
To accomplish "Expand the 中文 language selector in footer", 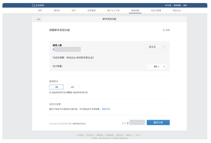I will [138, 135].
